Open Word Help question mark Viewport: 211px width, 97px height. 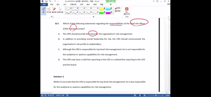click(154, 1)
